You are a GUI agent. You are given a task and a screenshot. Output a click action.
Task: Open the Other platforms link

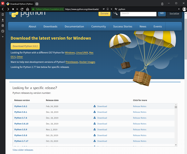(20, 57)
